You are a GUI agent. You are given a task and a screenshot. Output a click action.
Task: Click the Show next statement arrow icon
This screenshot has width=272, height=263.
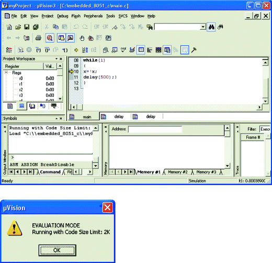click(x=76, y=50)
